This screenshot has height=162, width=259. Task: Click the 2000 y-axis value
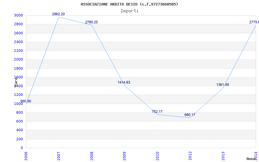tap(18, 60)
